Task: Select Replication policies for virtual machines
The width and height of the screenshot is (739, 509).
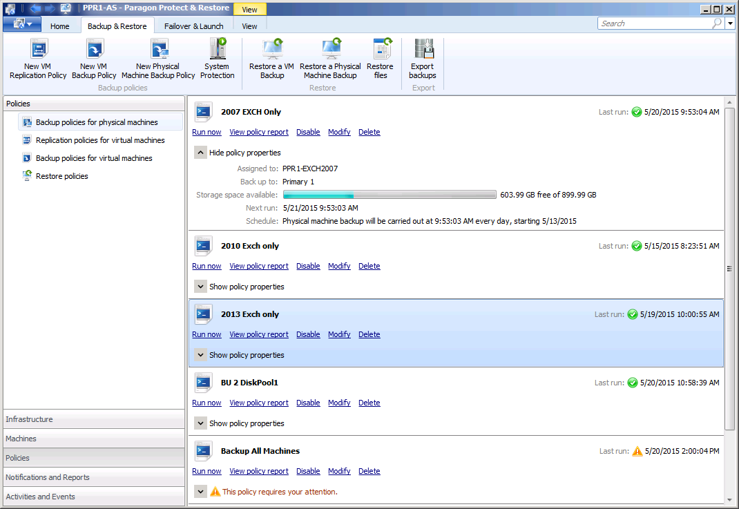Action: (100, 140)
